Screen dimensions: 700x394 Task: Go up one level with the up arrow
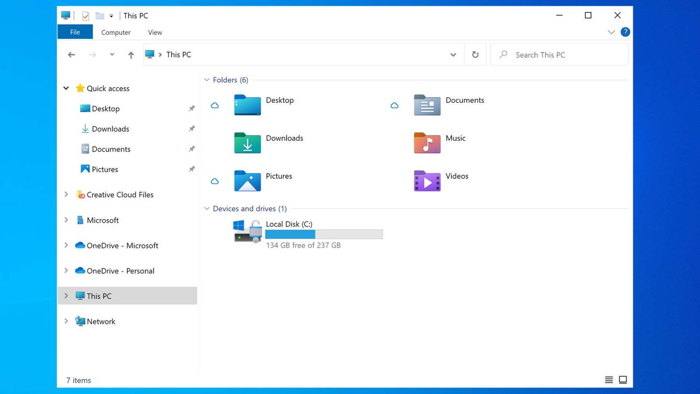click(131, 55)
